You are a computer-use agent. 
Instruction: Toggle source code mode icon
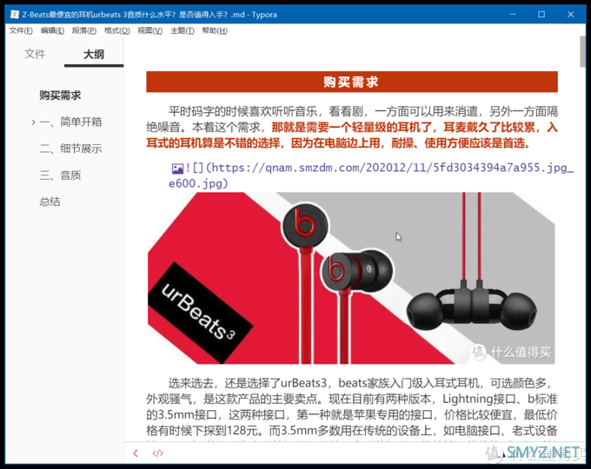[x=157, y=453]
